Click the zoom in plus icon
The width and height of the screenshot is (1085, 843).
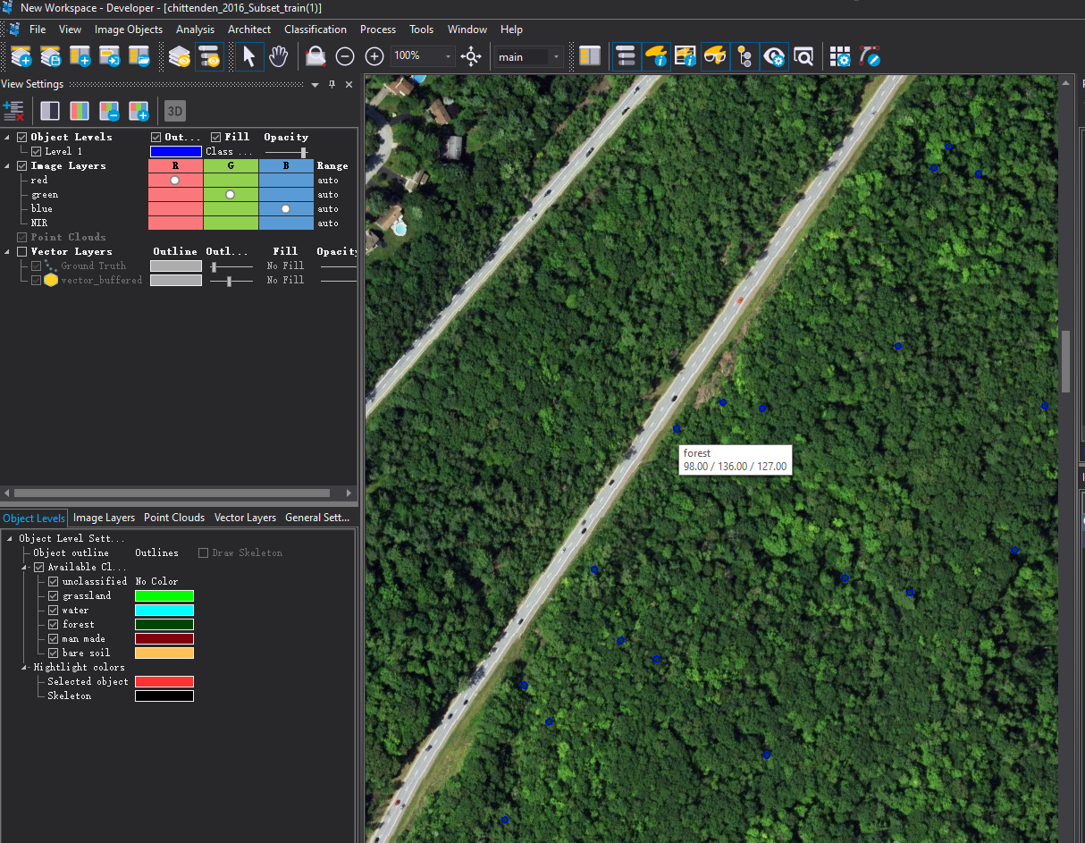pos(374,56)
